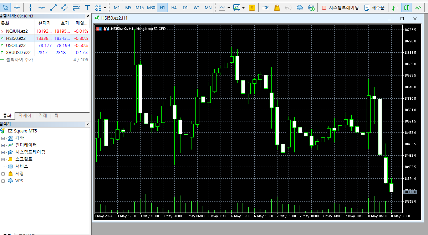
Task: Switch chart to M30 timeframe
Action: [x=151, y=7]
